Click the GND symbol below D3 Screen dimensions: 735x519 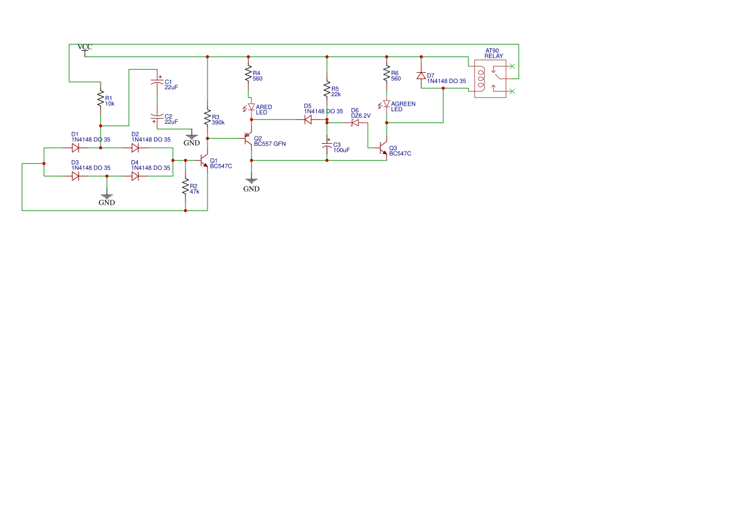click(x=107, y=199)
